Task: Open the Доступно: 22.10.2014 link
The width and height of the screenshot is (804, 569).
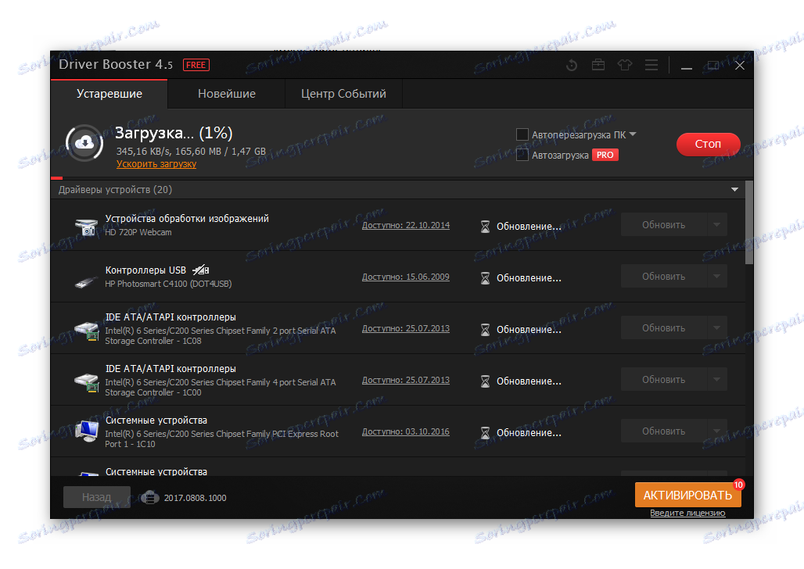Action: tap(406, 225)
